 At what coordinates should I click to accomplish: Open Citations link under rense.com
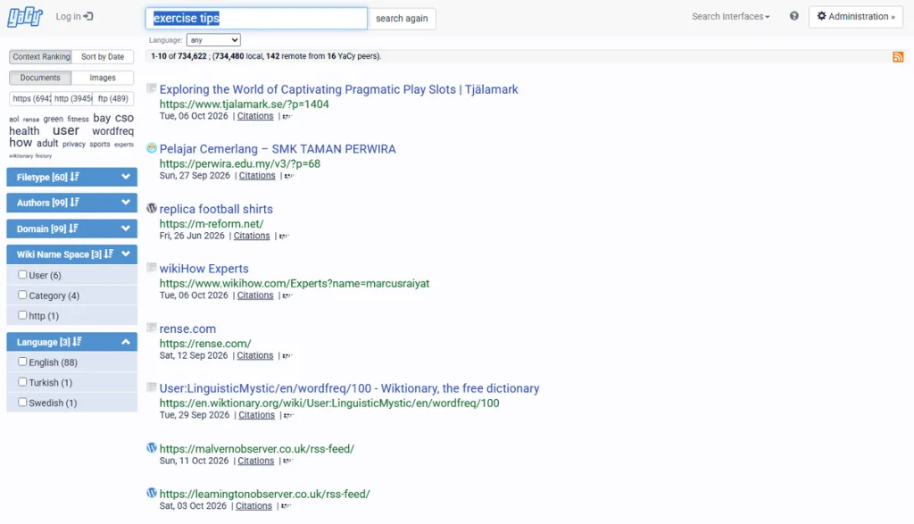[254, 355]
